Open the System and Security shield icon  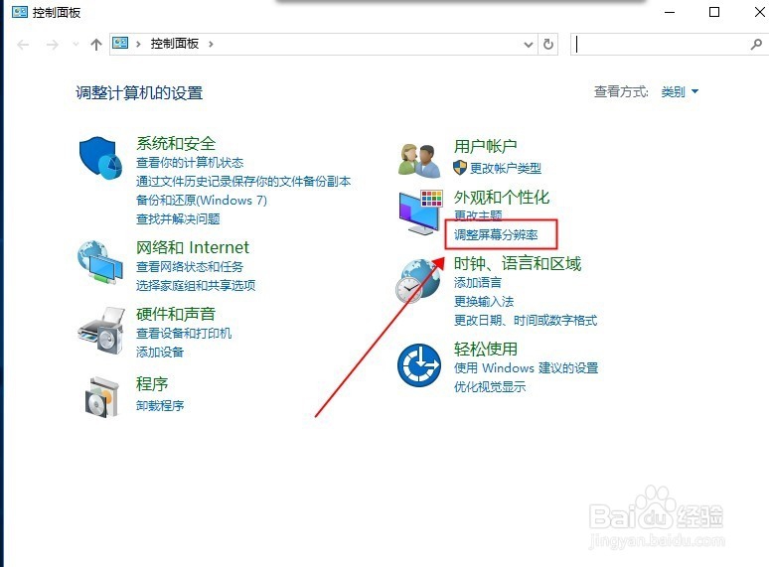click(x=100, y=158)
